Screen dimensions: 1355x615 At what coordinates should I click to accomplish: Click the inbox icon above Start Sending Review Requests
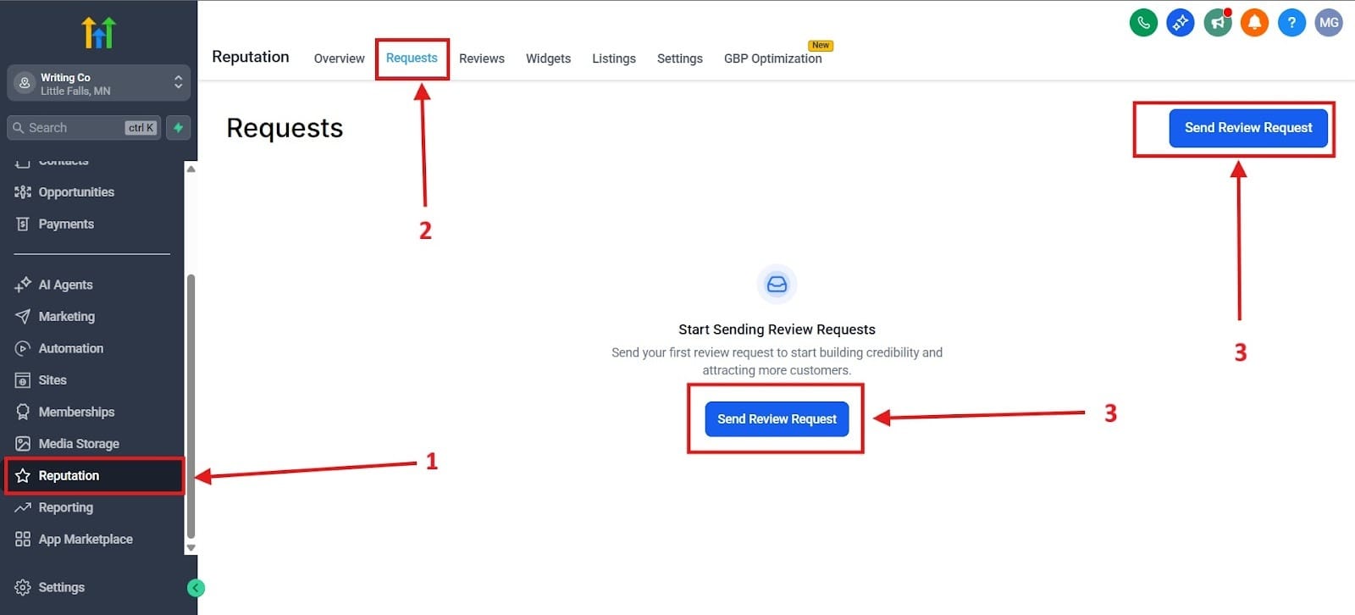point(777,285)
